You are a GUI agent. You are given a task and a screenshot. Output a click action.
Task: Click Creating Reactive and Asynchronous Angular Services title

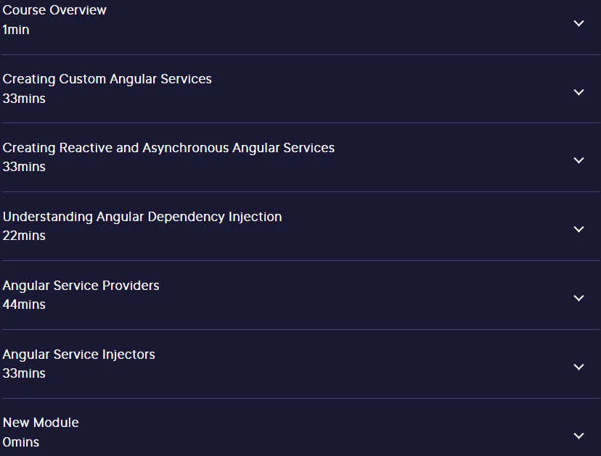pos(168,148)
